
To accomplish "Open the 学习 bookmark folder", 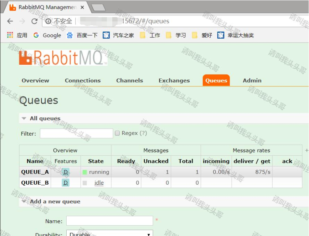I will click(x=176, y=35).
